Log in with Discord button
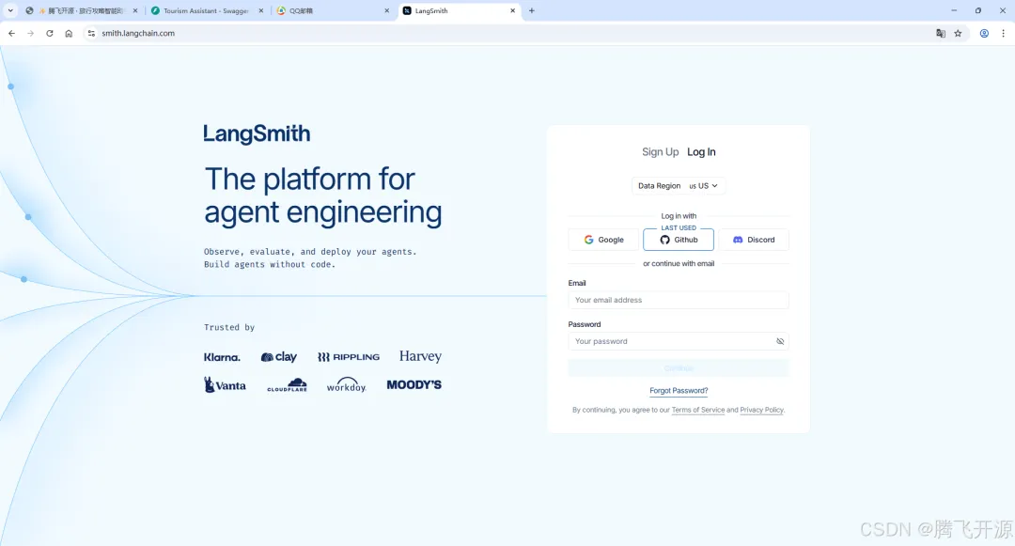Image resolution: width=1015 pixels, height=546 pixels. pos(754,240)
